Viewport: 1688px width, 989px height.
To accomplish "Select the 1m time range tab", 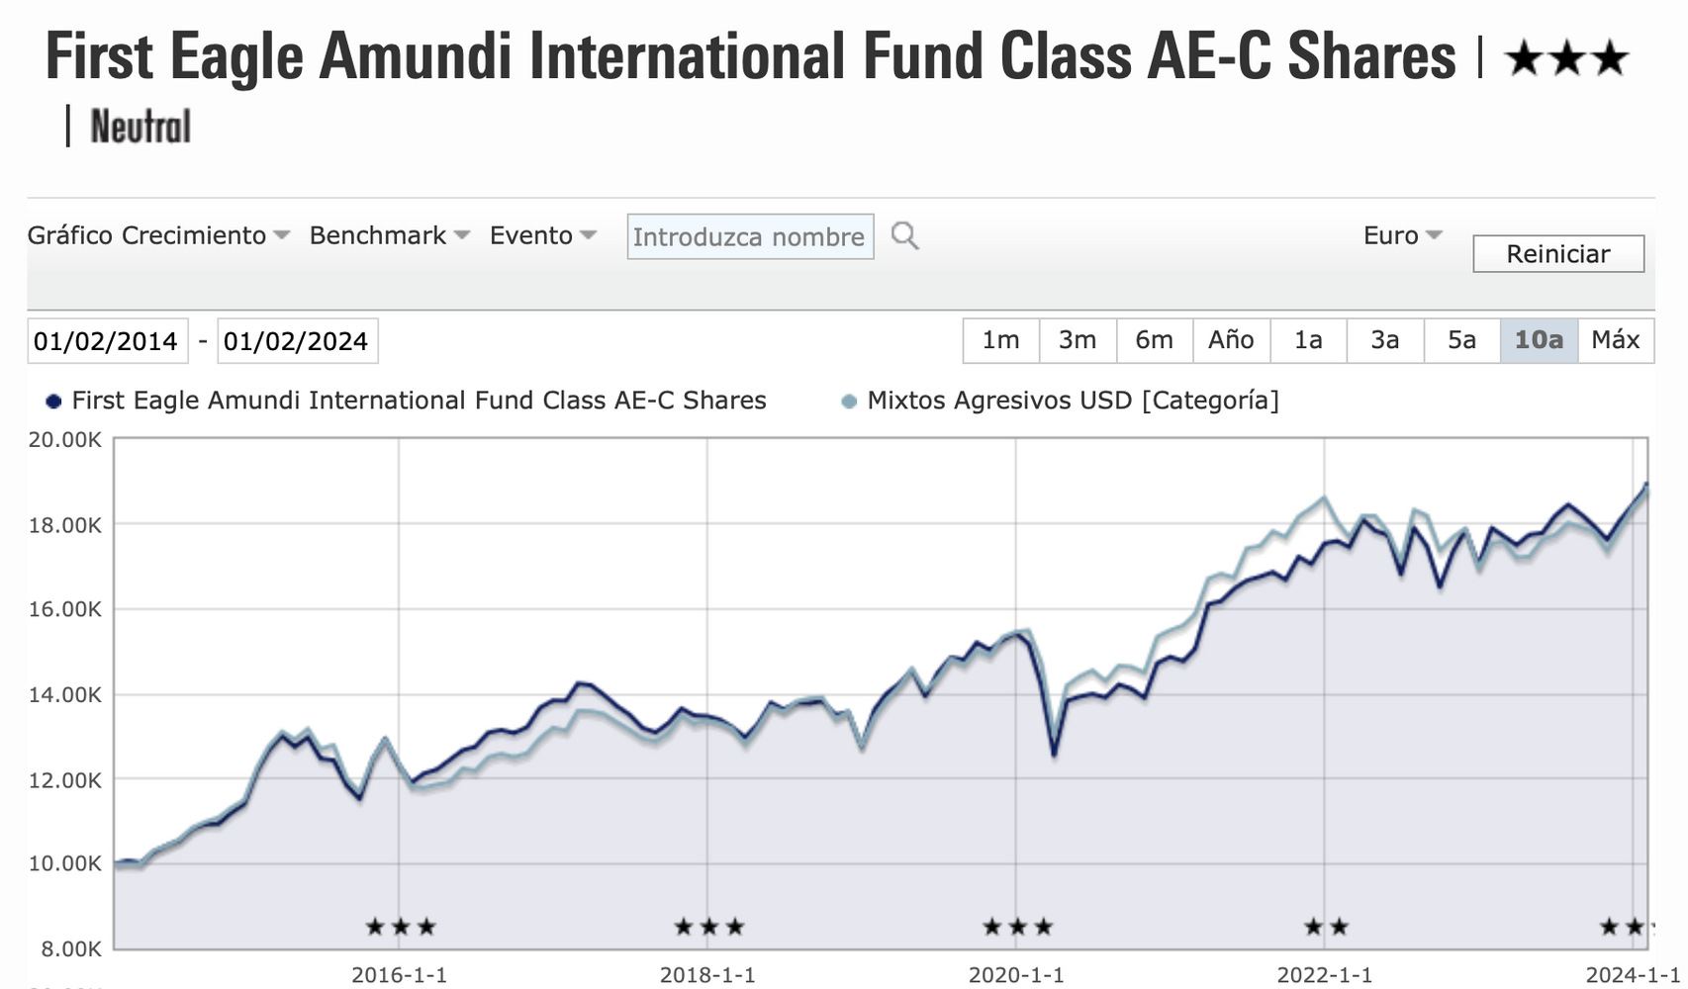I will (x=1000, y=340).
